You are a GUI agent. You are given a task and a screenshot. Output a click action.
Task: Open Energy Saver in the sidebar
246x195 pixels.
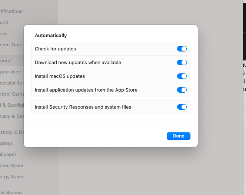[12, 176]
